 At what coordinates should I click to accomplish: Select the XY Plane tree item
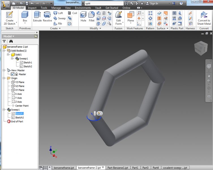click(x=20, y=90)
